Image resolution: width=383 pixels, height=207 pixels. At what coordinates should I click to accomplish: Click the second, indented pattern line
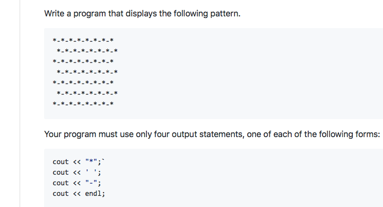(87, 51)
